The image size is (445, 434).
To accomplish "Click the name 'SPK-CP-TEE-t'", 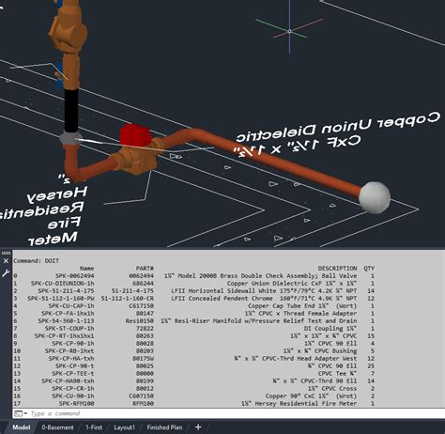I will coord(73,374).
